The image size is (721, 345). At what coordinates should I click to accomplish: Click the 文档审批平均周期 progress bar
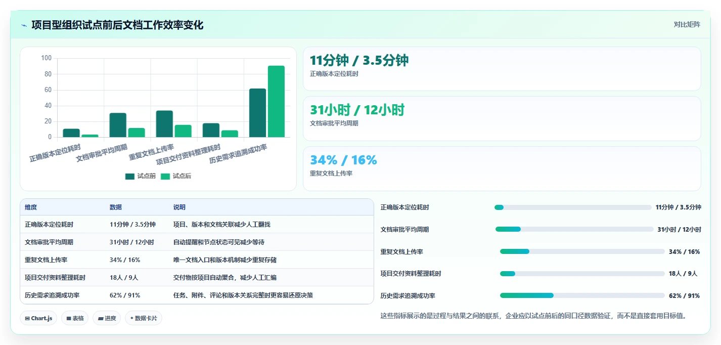tap(574, 229)
